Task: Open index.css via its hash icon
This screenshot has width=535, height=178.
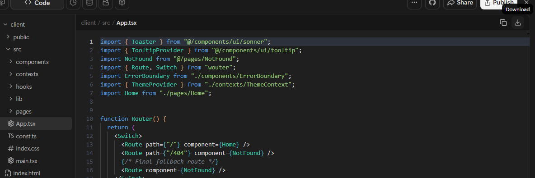Action: [11, 148]
